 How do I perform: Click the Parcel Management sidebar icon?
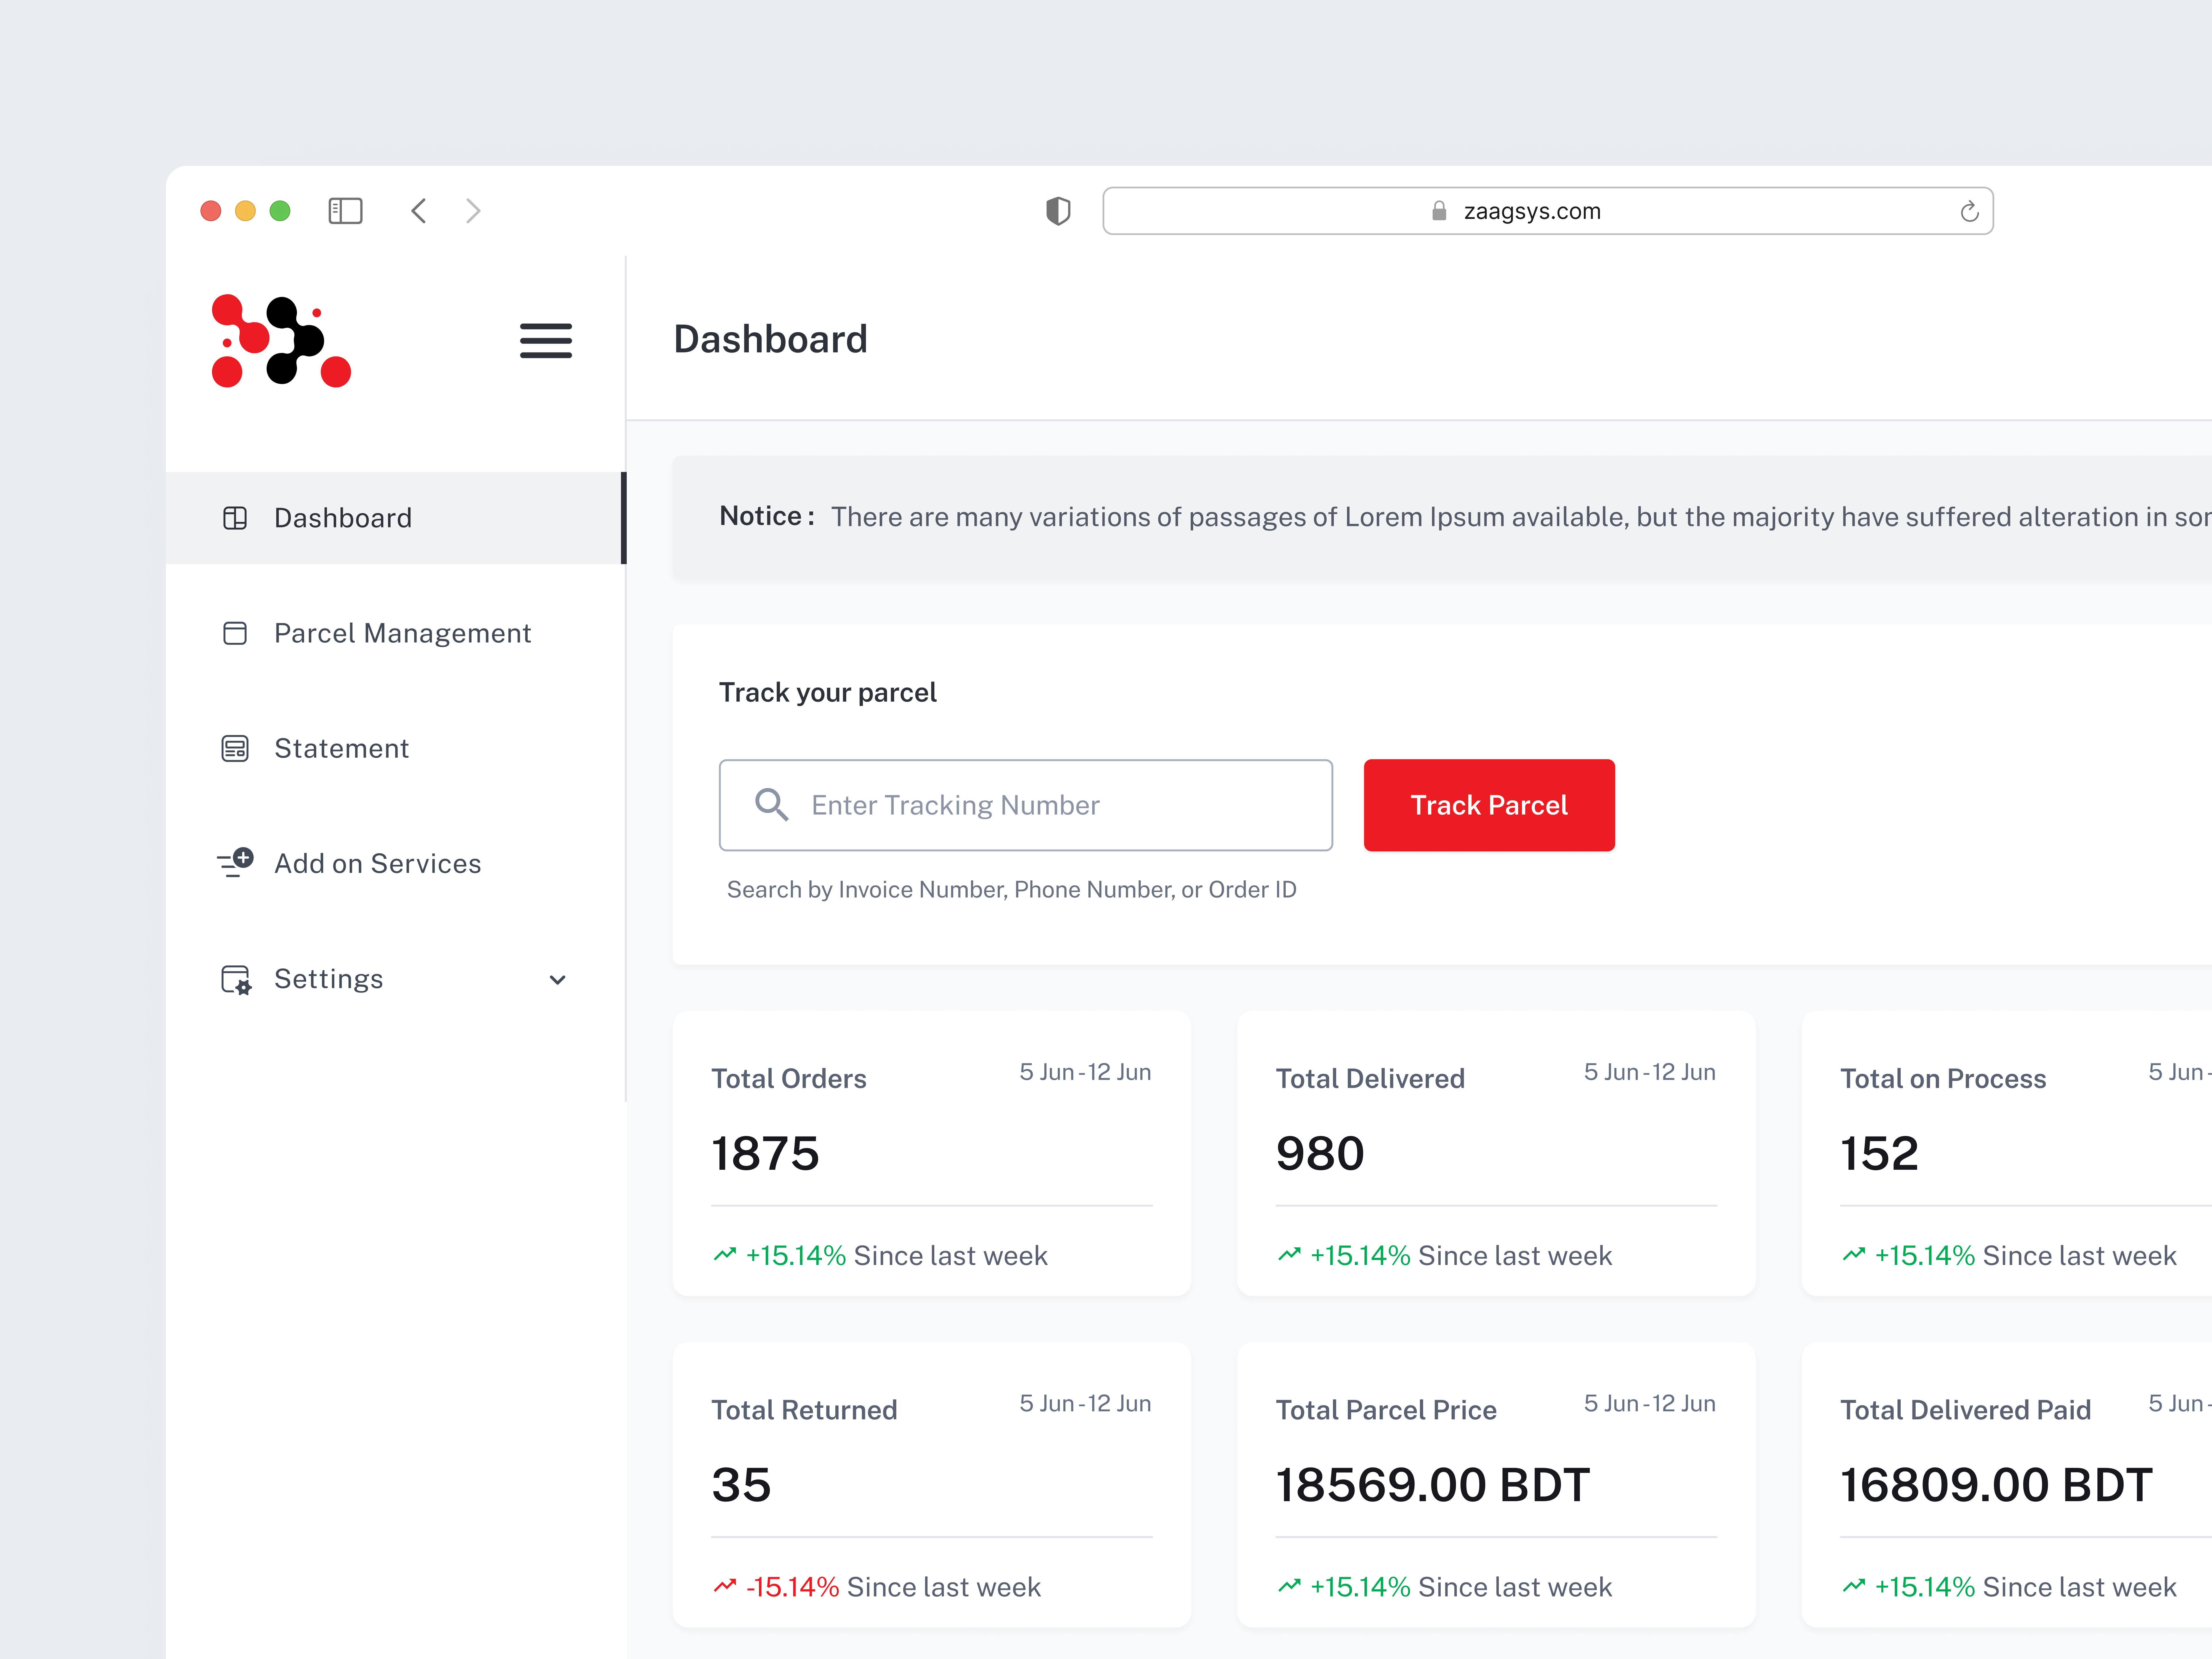point(235,633)
